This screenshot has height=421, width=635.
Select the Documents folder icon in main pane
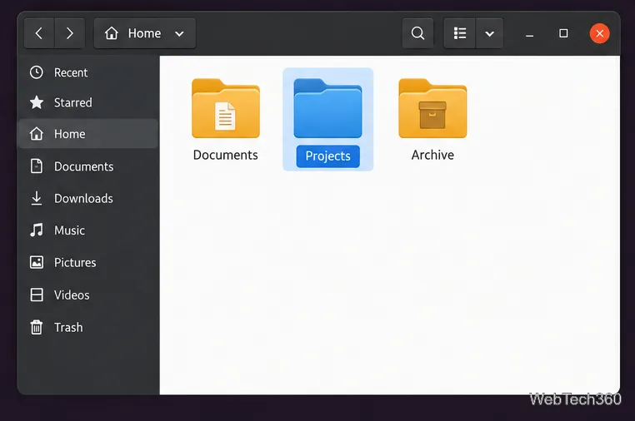tap(226, 108)
